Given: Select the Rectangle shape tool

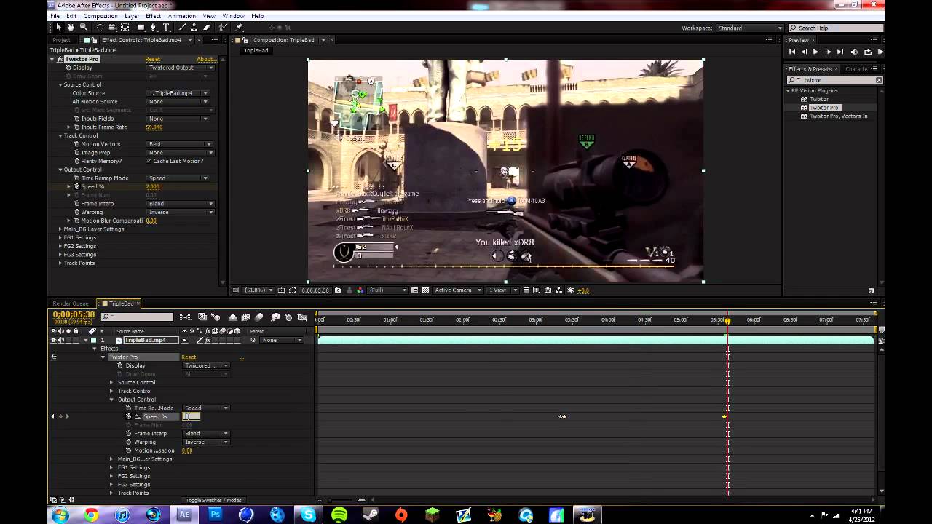Looking at the screenshot, I should 141,28.
